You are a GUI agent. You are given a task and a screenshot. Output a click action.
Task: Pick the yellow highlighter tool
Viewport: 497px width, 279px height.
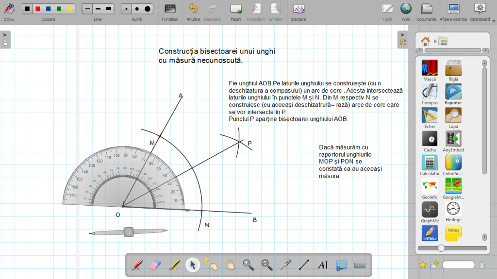pyautogui.click(x=174, y=265)
